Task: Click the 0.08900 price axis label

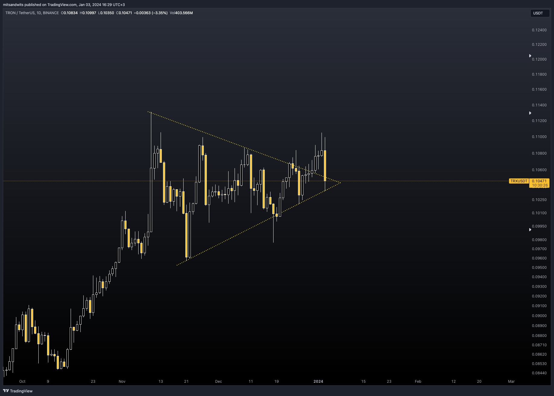Action: 539,326
